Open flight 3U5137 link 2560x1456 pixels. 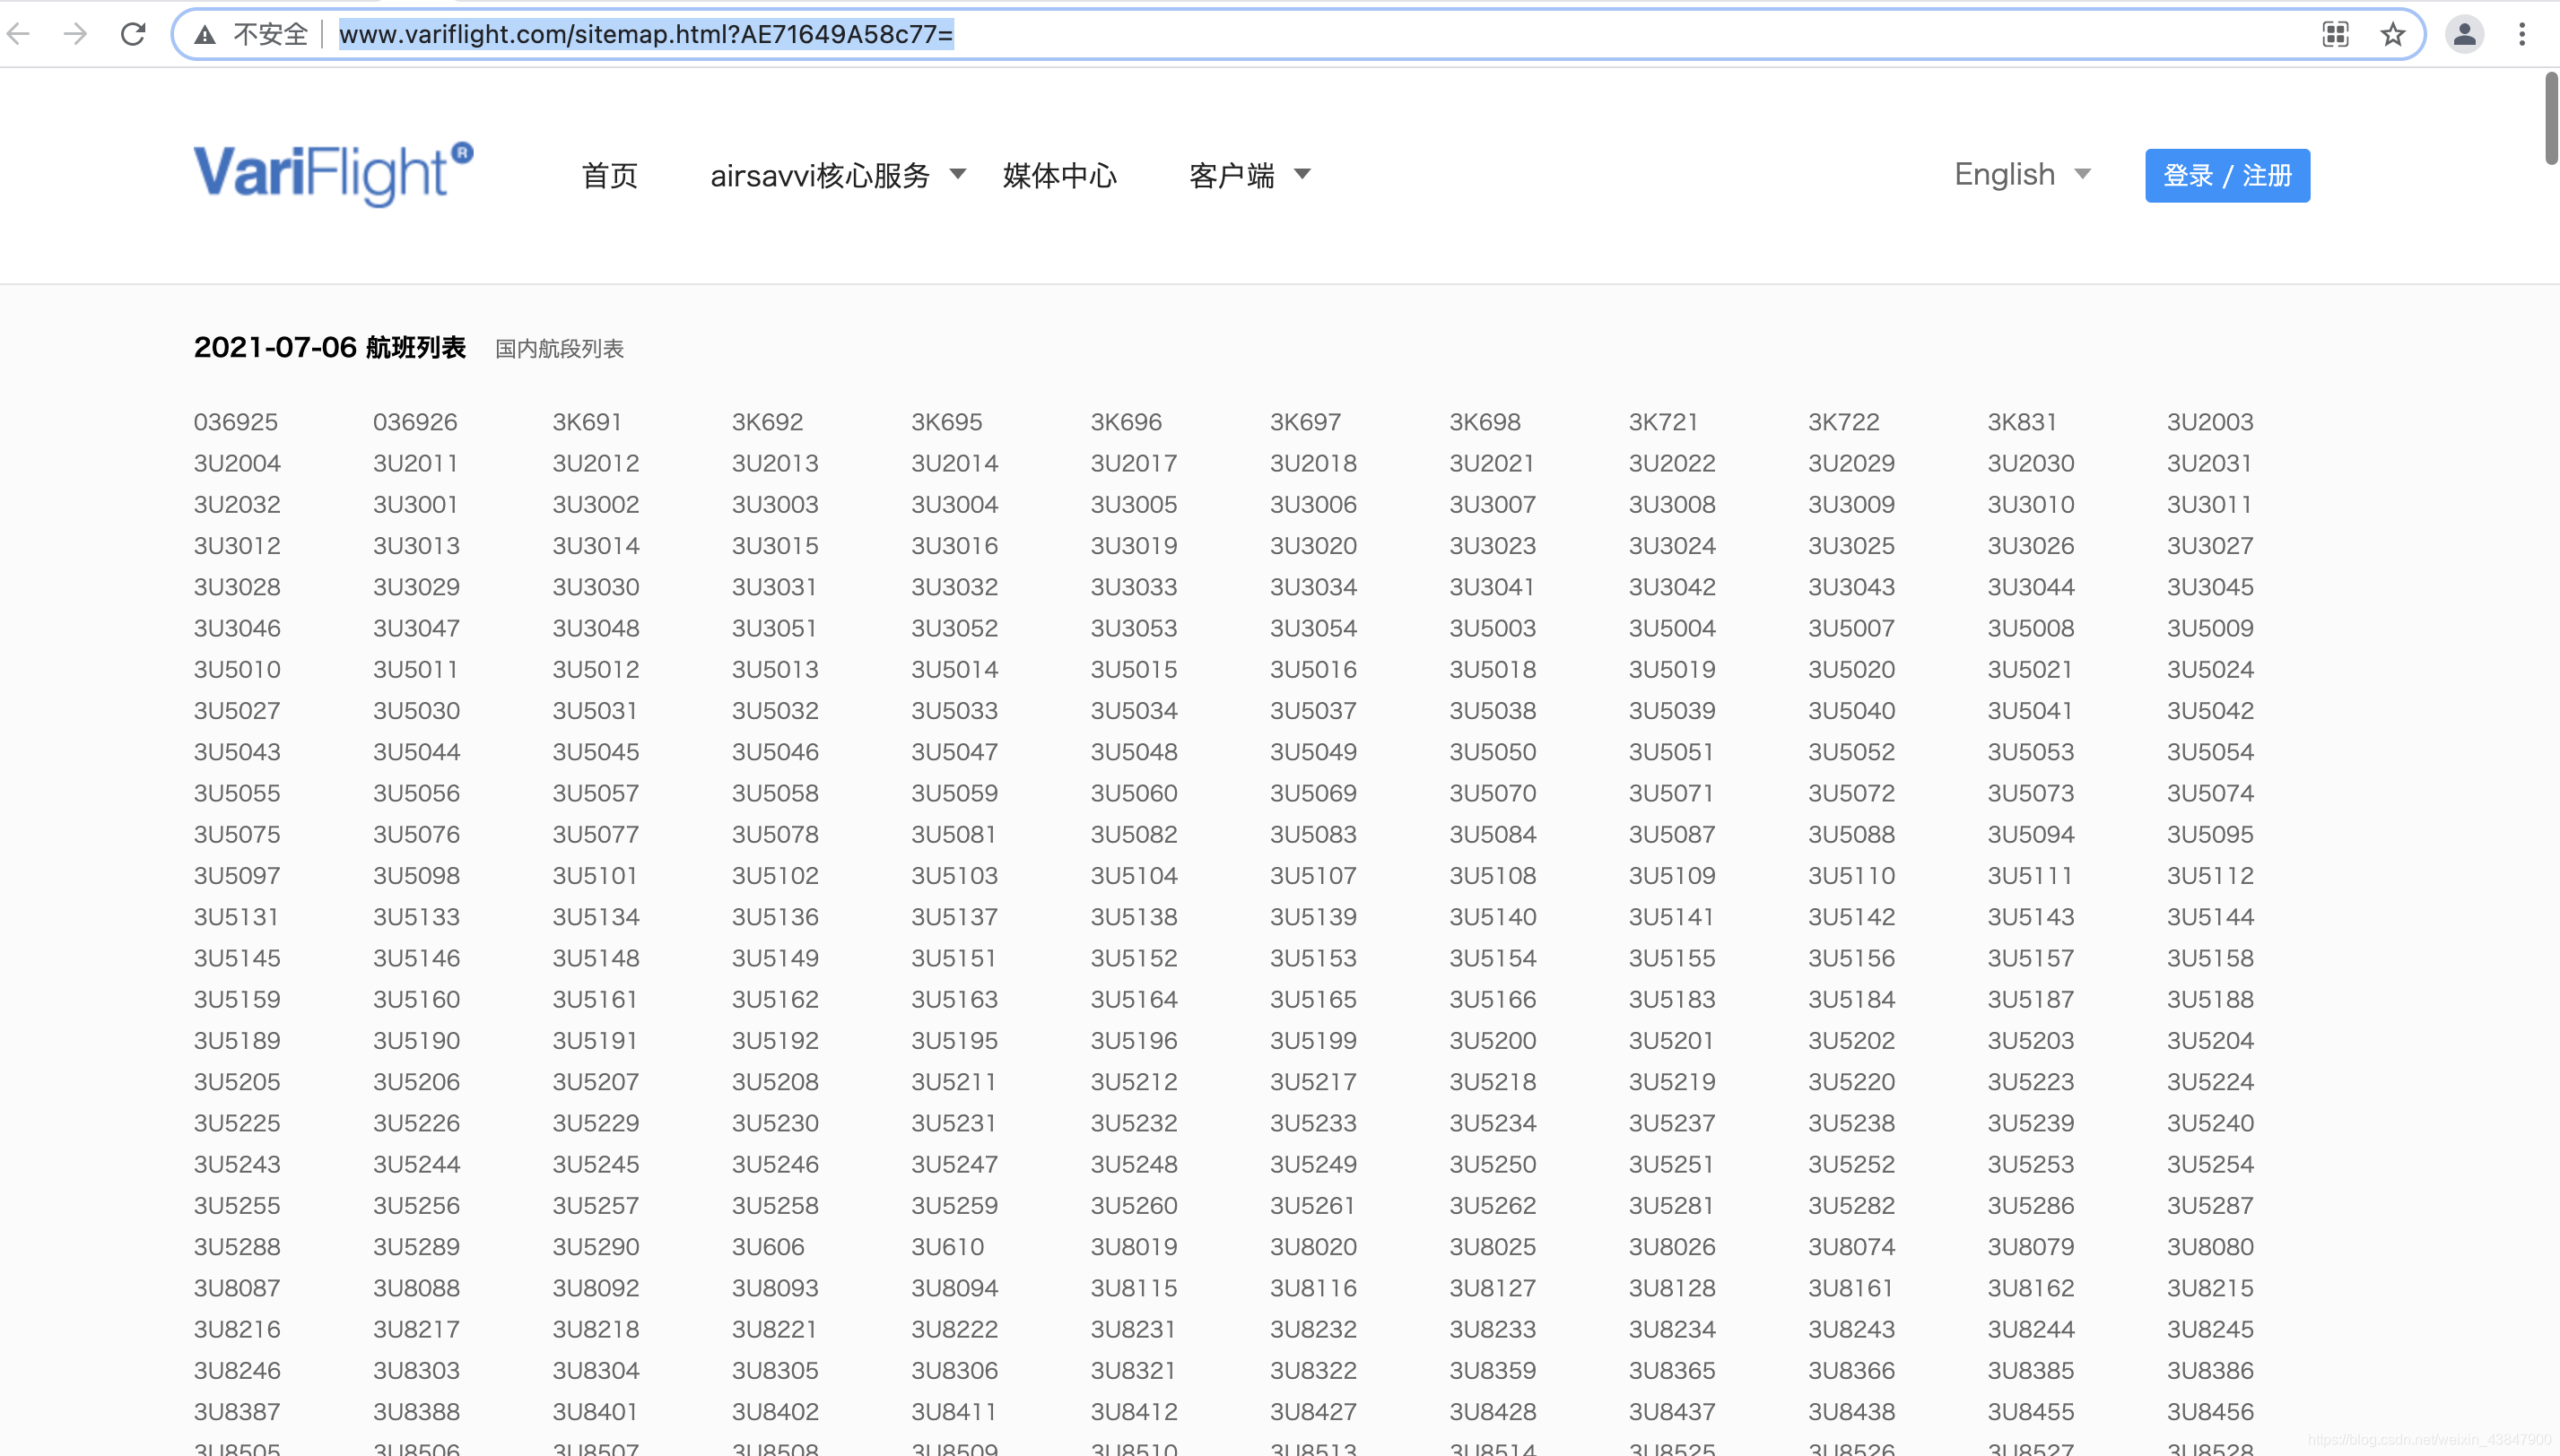(x=954, y=917)
